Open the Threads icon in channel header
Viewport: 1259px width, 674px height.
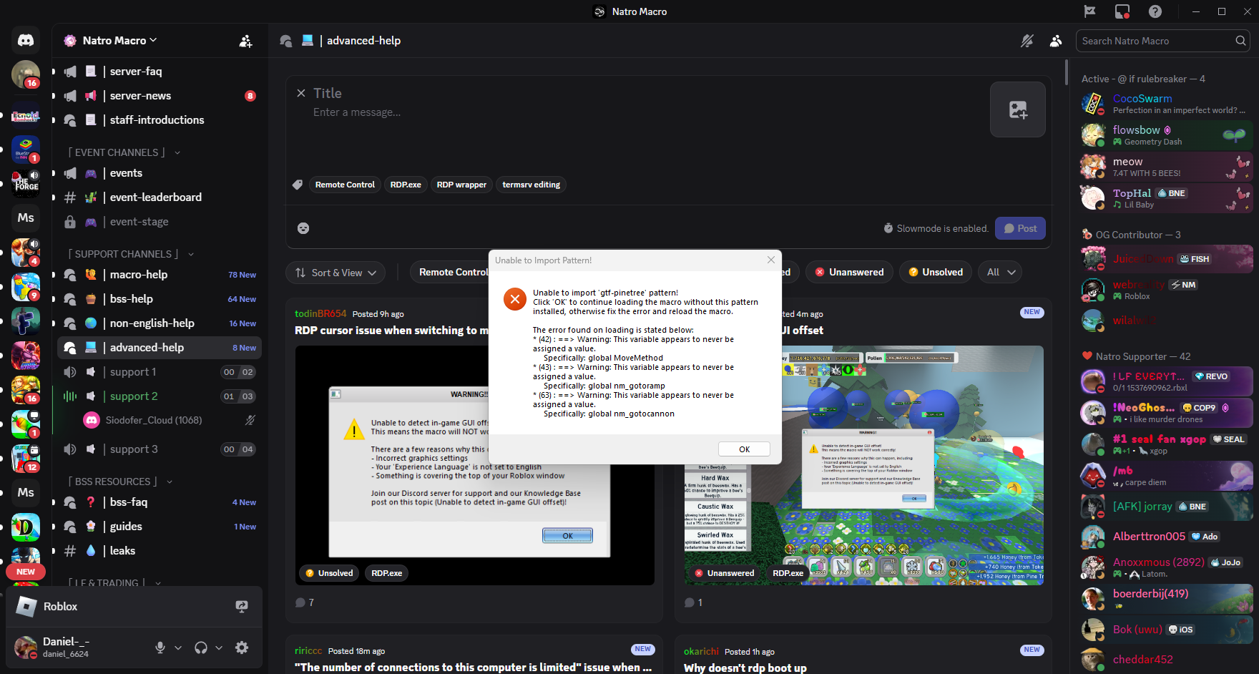click(x=286, y=41)
